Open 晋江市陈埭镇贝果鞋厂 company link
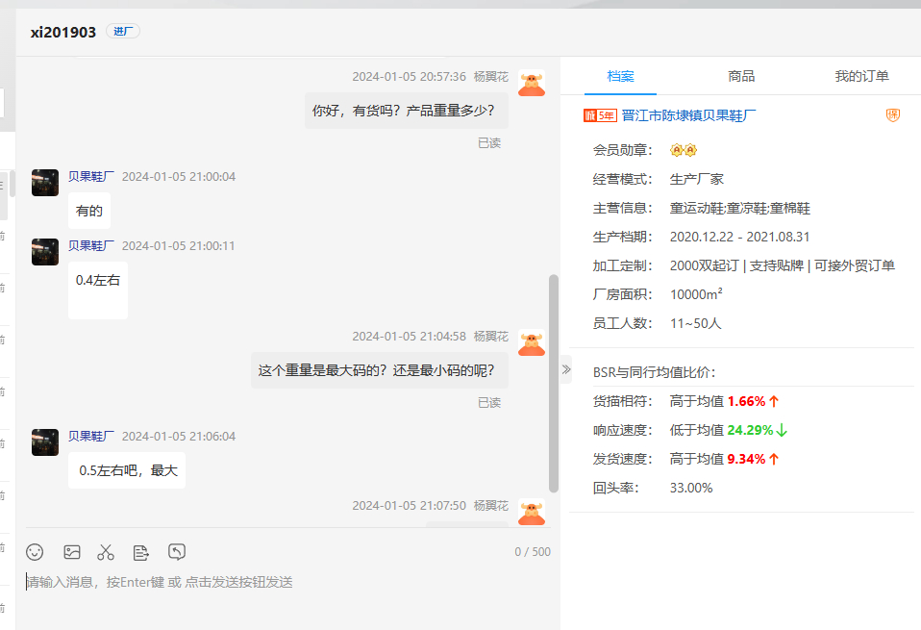Viewport: 921px width, 630px height. pos(688,115)
